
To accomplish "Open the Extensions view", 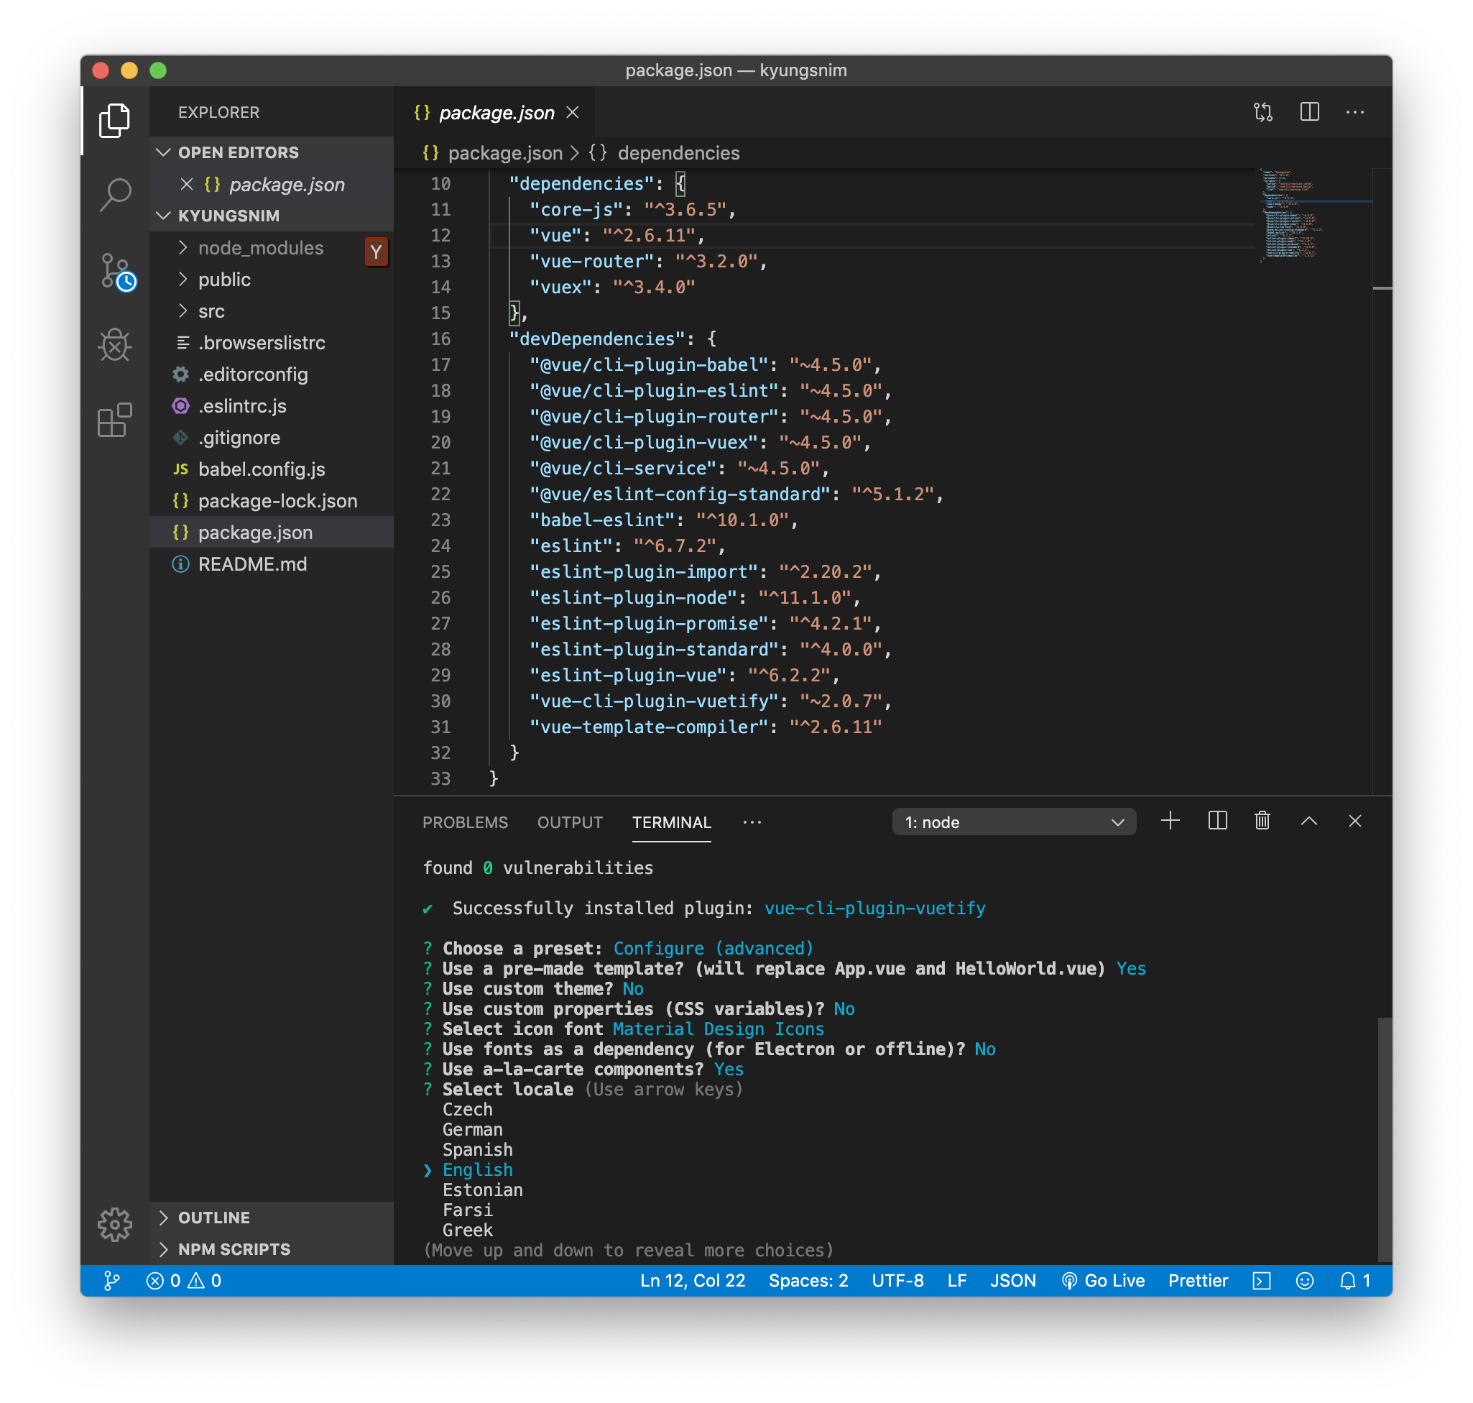I will coord(115,420).
